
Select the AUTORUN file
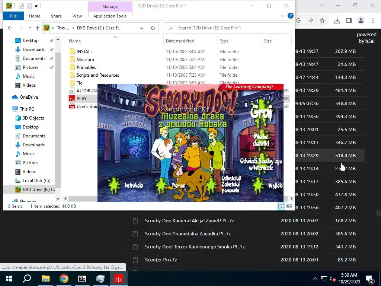pyautogui.click(x=83, y=91)
